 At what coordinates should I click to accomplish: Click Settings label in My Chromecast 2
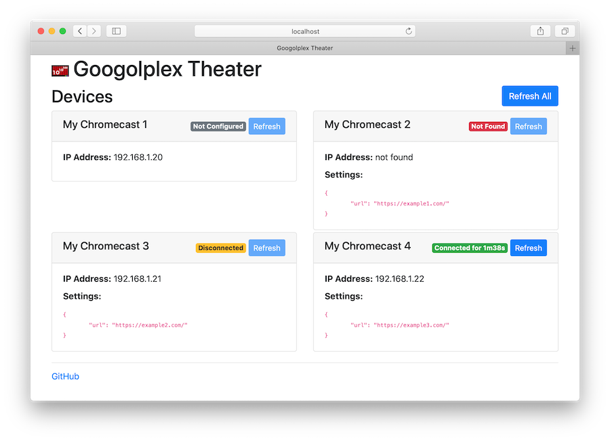tap(344, 175)
